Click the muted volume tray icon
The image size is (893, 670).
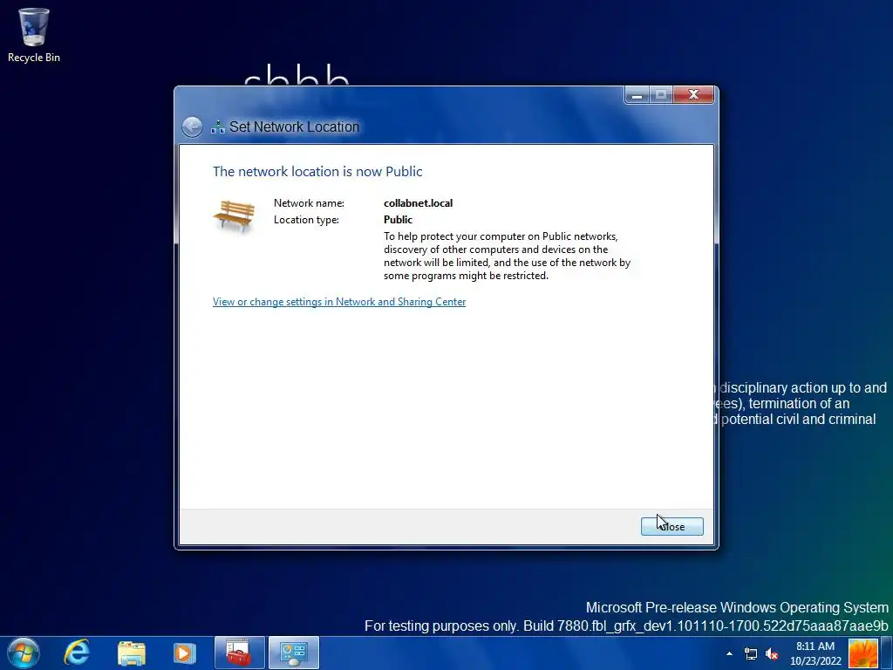coord(773,653)
